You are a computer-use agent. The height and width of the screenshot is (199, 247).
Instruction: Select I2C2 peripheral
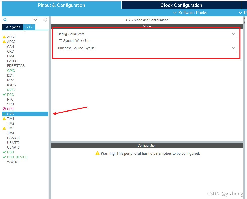point(10,80)
